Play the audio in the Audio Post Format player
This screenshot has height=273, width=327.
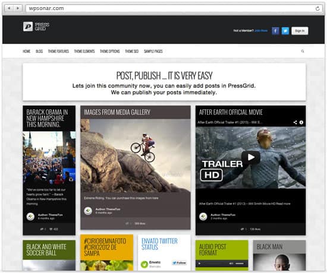200,264
